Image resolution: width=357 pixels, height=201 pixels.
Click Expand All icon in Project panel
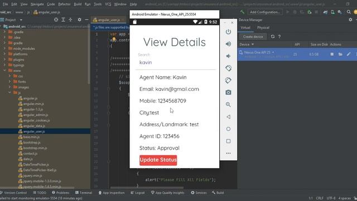click(x=63, y=20)
